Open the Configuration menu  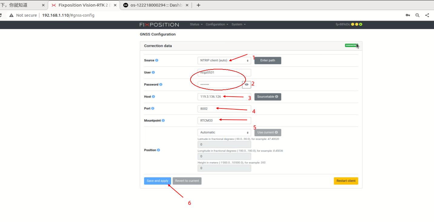(x=217, y=24)
